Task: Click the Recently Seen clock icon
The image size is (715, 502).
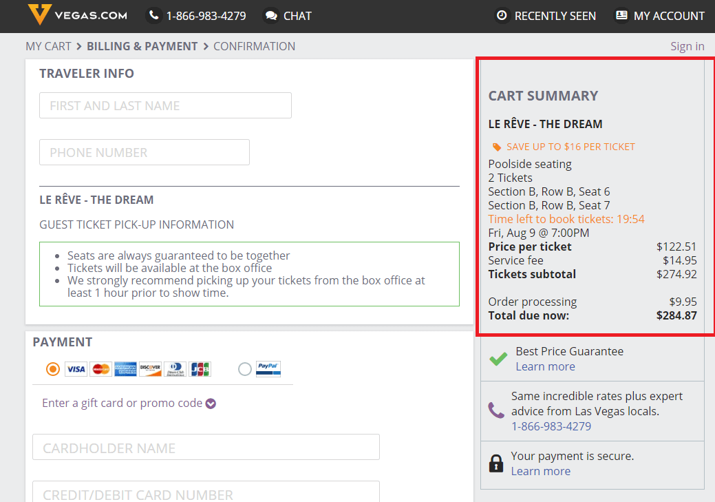Action: coord(502,15)
